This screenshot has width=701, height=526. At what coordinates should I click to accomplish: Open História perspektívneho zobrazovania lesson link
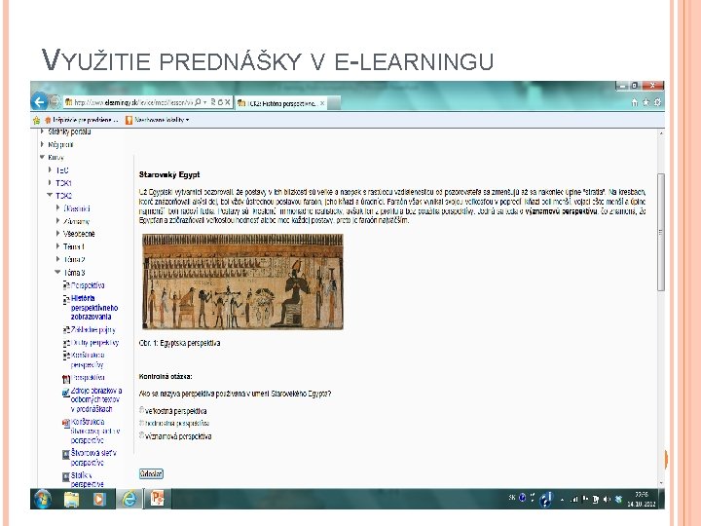pyautogui.click(x=94, y=307)
